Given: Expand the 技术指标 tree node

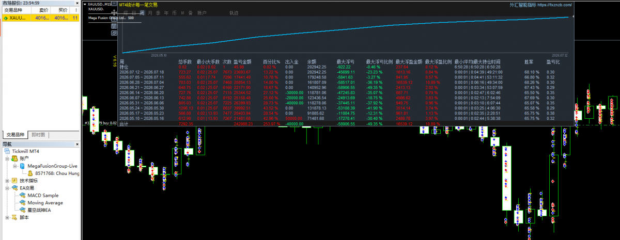Looking at the screenshot, I should point(7,181).
